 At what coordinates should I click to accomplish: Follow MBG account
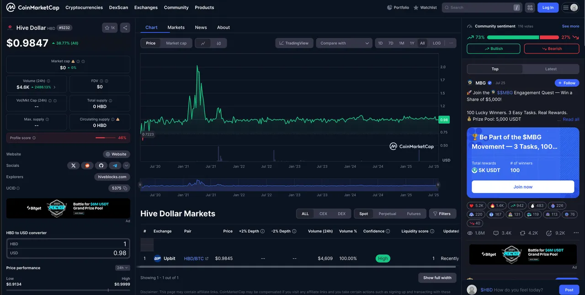[x=567, y=83]
